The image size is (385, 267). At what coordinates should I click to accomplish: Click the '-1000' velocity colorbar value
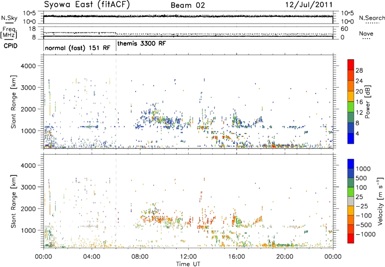tap(366, 234)
